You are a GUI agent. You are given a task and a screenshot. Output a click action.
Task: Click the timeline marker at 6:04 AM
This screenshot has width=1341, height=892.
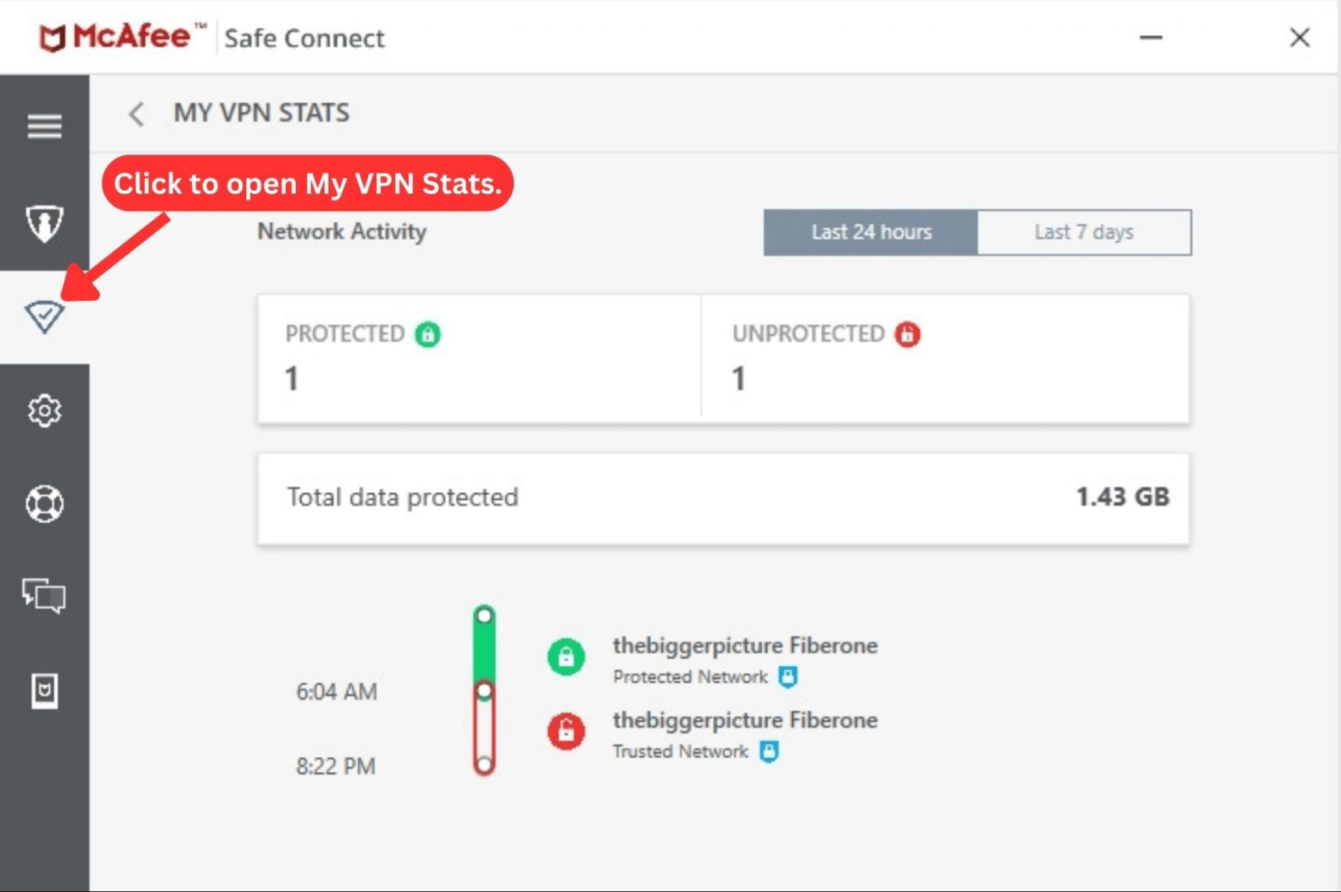click(484, 691)
